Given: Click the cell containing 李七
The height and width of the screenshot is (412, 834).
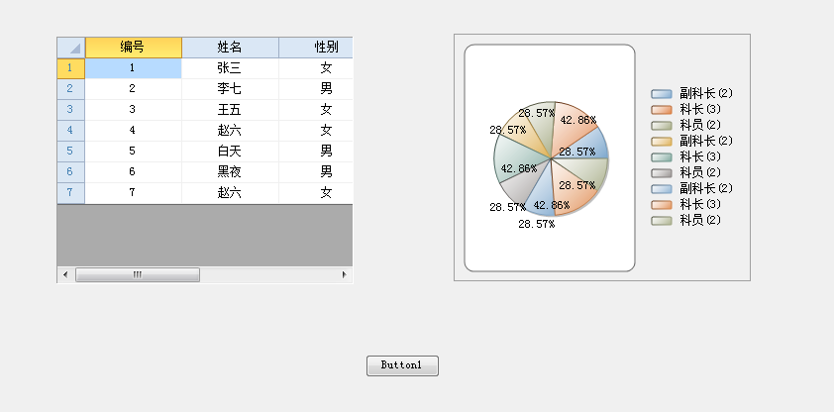Looking at the screenshot, I should click(231, 89).
